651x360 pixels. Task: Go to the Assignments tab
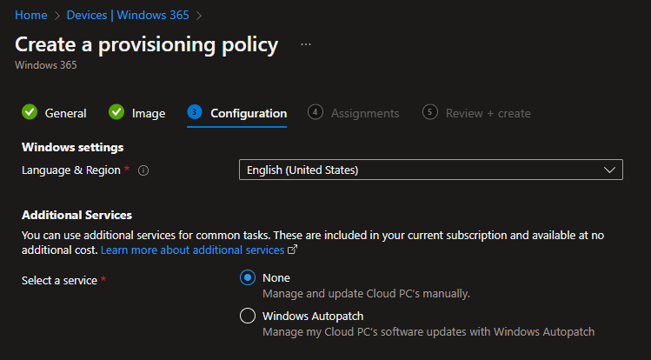(365, 113)
